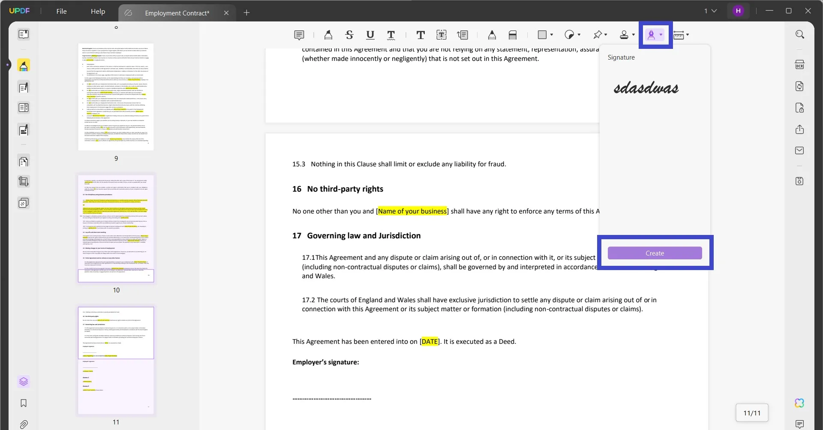Click the highlighted Name of your business placeholder
This screenshot has width=823, height=430.
coord(412,211)
